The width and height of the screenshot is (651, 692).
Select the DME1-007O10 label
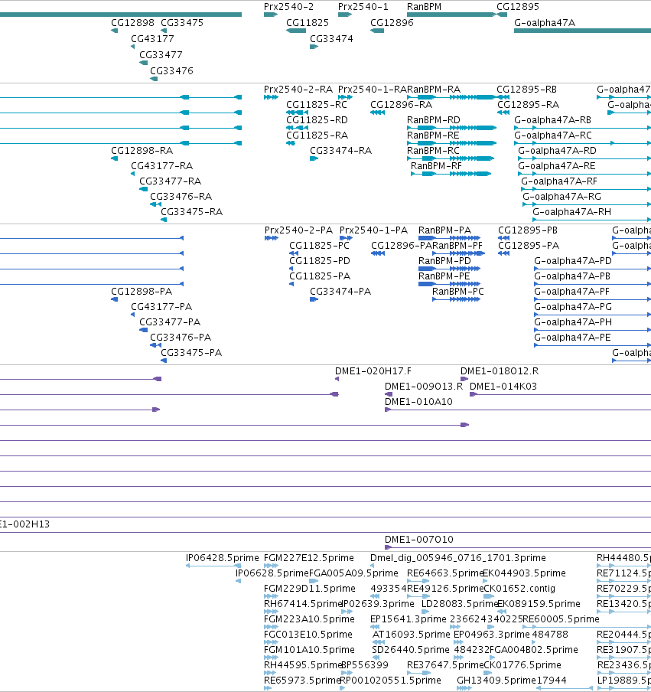tap(419, 540)
